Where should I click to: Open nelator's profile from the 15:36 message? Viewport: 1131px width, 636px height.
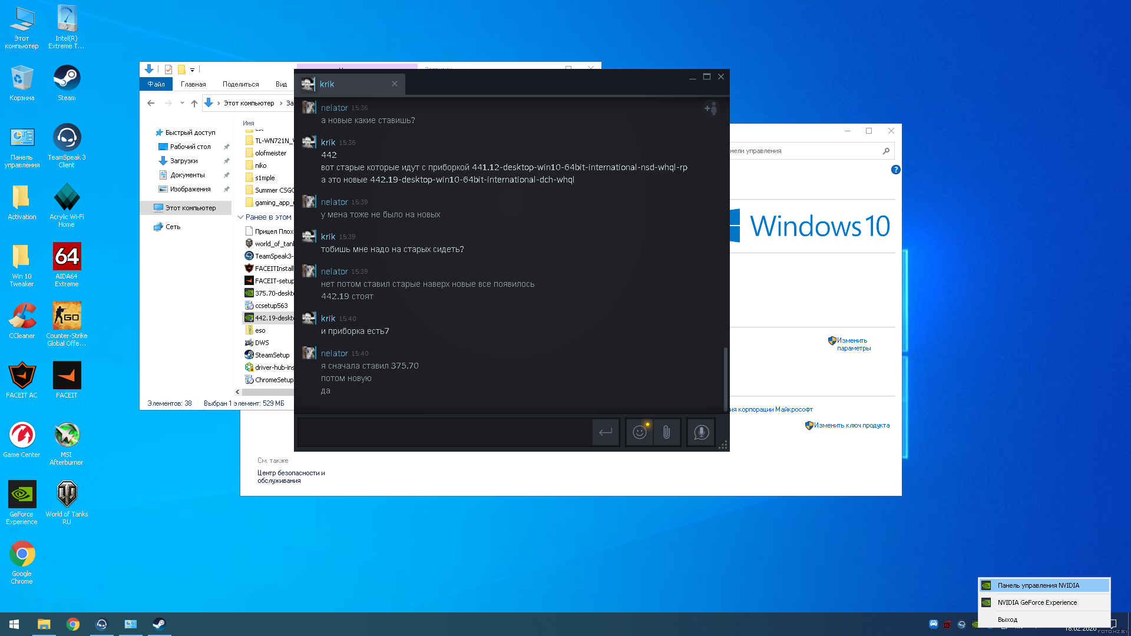point(334,108)
